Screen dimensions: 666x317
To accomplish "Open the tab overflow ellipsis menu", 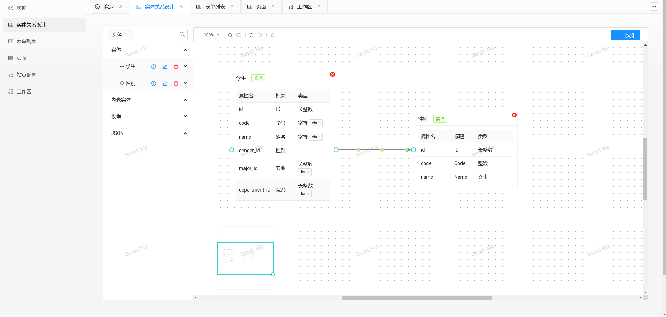I will coord(654,7).
